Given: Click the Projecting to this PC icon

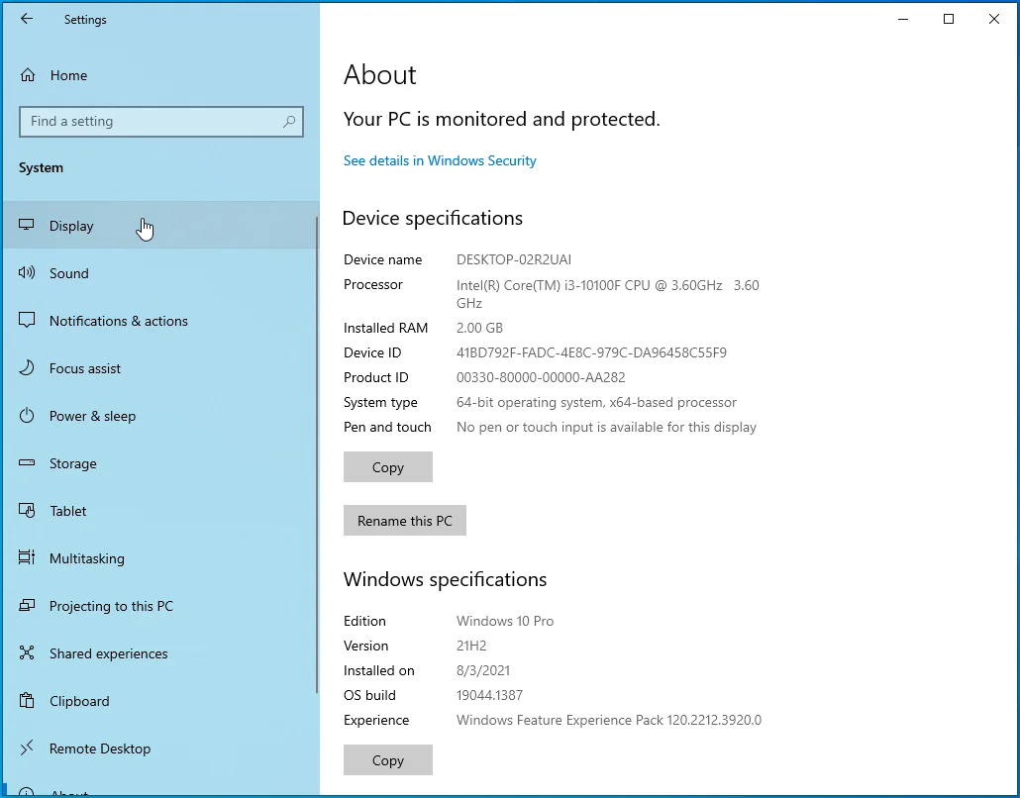Looking at the screenshot, I should tap(26, 606).
